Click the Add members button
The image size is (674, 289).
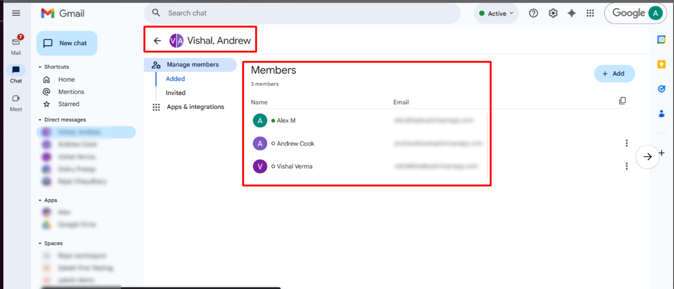point(614,74)
